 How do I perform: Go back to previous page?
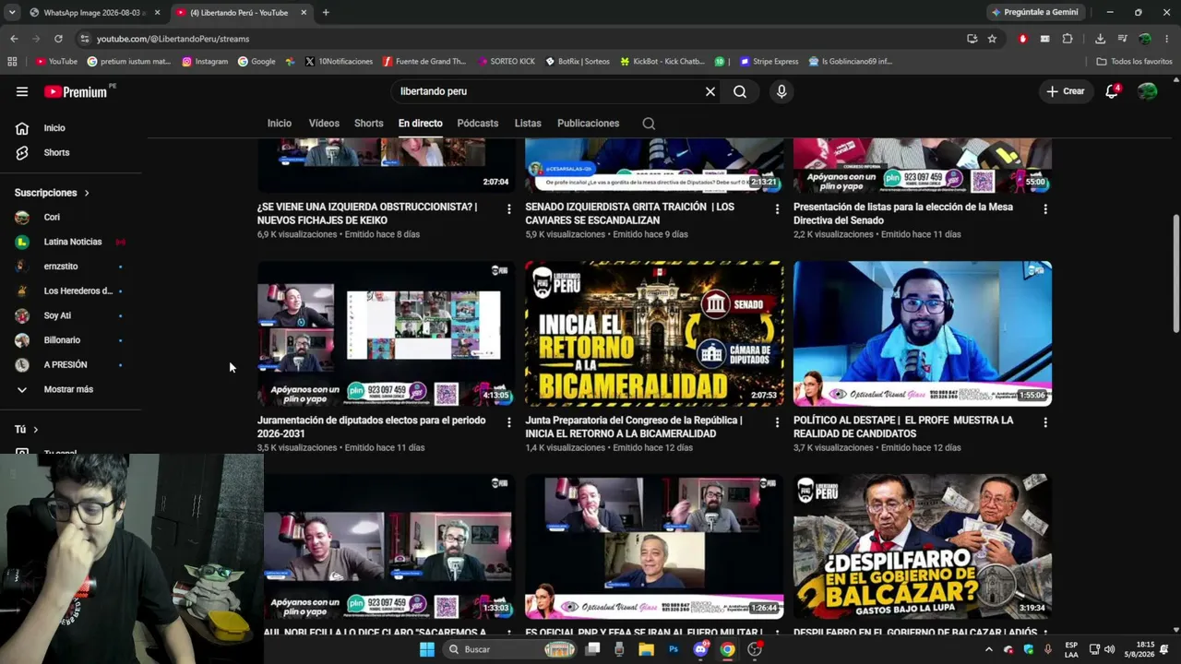[14, 39]
